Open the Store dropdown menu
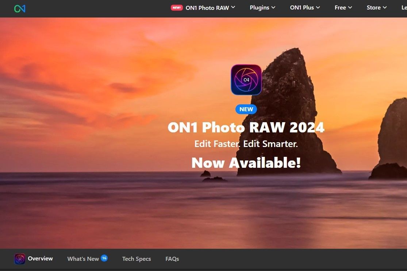407x271 pixels. pyautogui.click(x=377, y=8)
